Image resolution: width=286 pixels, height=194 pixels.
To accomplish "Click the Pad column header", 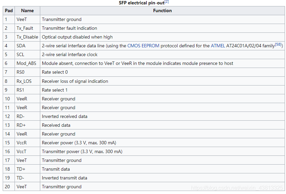I will [x=9, y=10].
